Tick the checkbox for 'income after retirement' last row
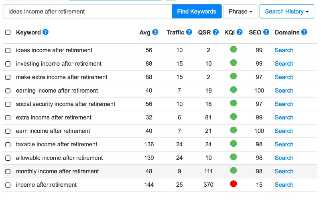 [8, 185]
